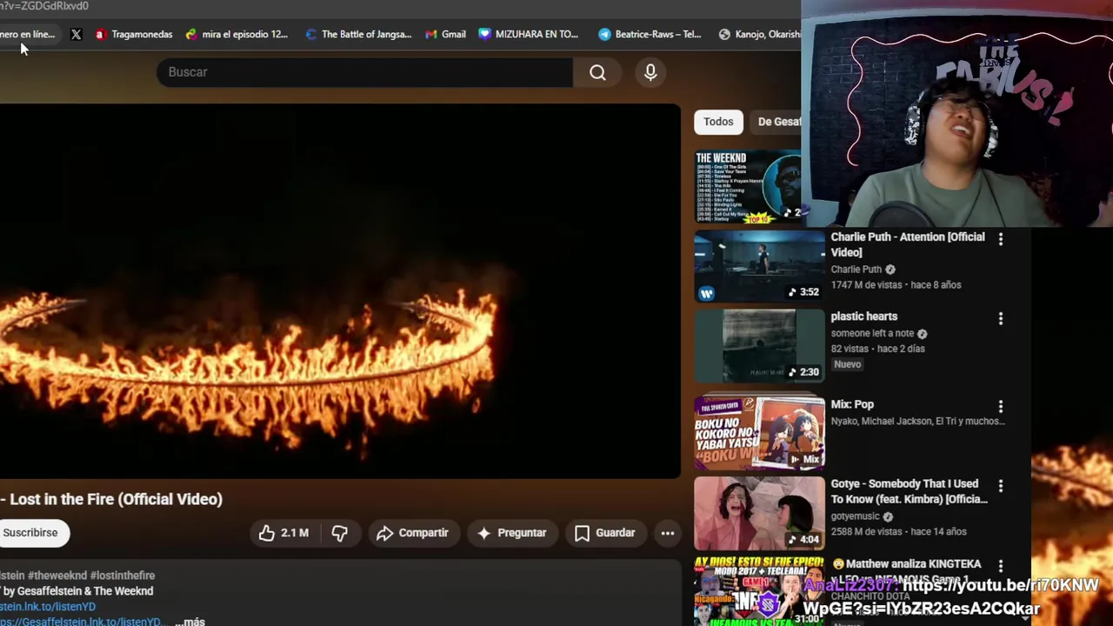Open the X (Twitter) bookmark
The height and width of the screenshot is (626, 1113).
coord(77,35)
